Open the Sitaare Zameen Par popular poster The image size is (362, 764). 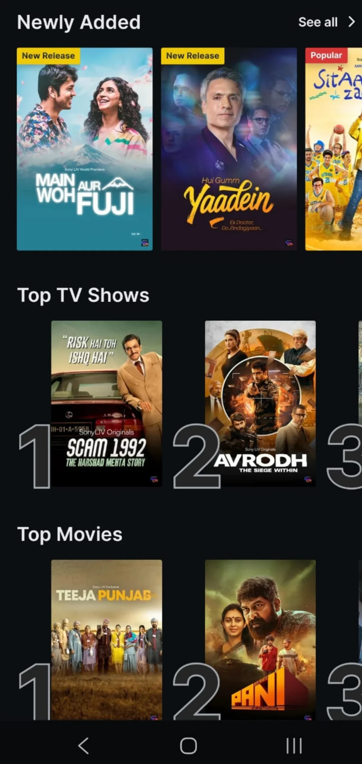pos(334,149)
